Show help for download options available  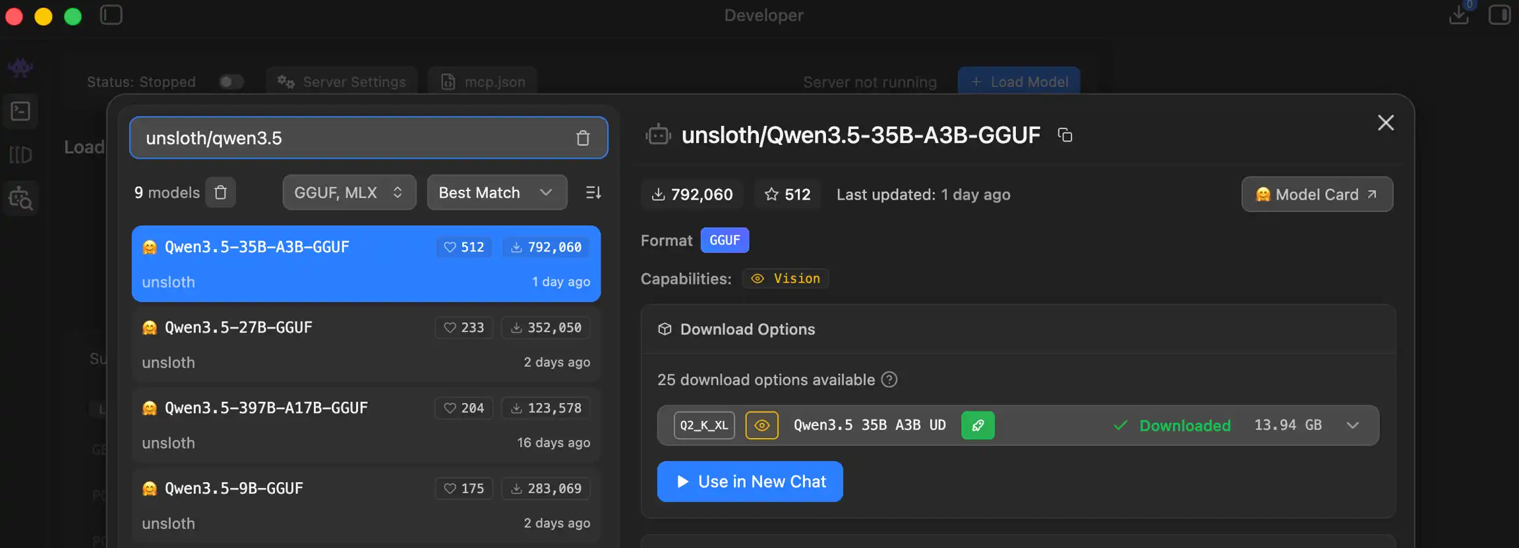889,379
